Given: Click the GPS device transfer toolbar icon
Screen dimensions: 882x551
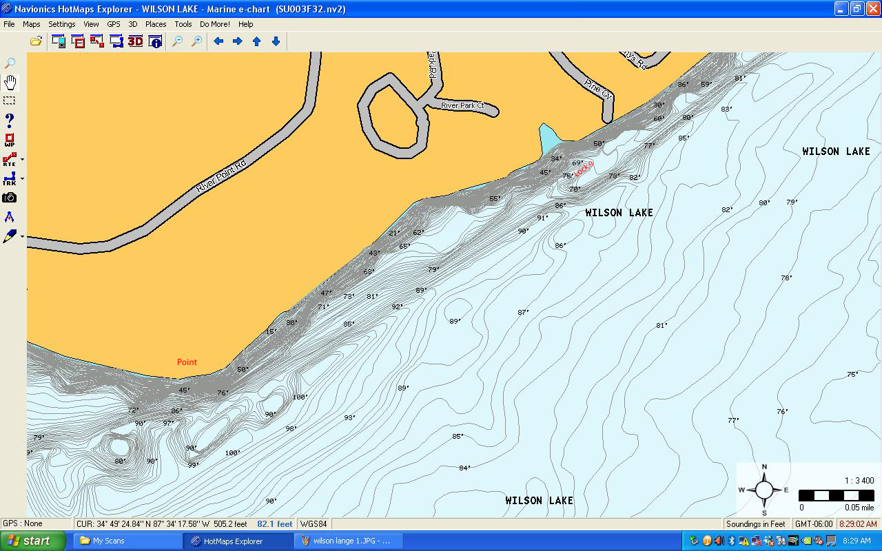Looking at the screenshot, I should [x=59, y=41].
